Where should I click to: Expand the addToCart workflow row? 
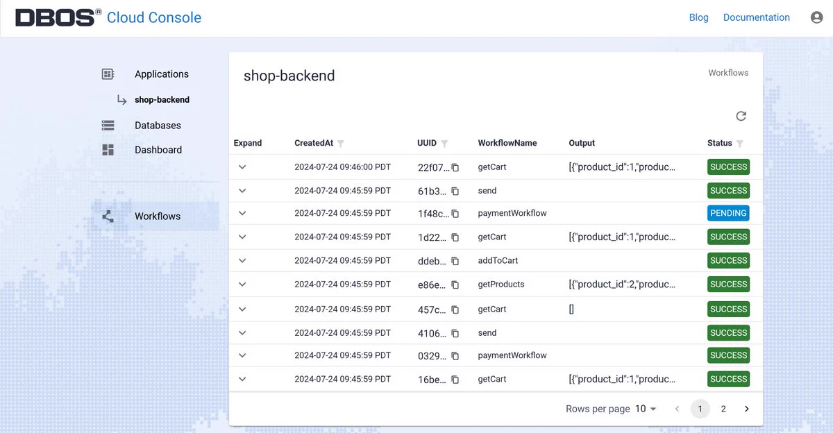242,260
